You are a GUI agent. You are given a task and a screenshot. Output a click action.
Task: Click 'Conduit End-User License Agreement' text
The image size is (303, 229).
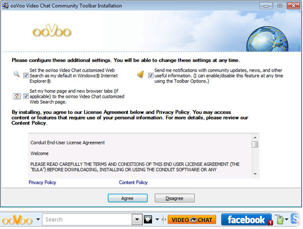[x=68, y=143]
